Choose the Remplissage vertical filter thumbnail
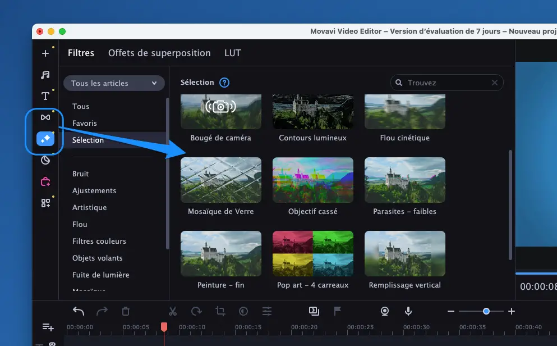 405,253
